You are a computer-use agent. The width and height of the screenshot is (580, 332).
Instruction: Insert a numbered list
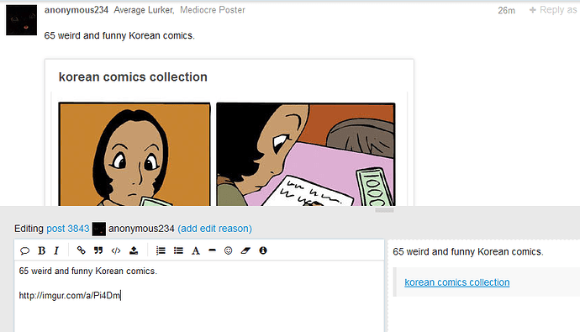[x=161, y=250]
